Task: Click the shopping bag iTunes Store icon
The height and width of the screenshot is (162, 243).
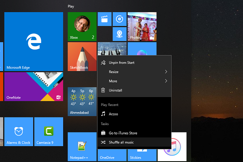Action: pyautogui.click(x=103, y=133)
